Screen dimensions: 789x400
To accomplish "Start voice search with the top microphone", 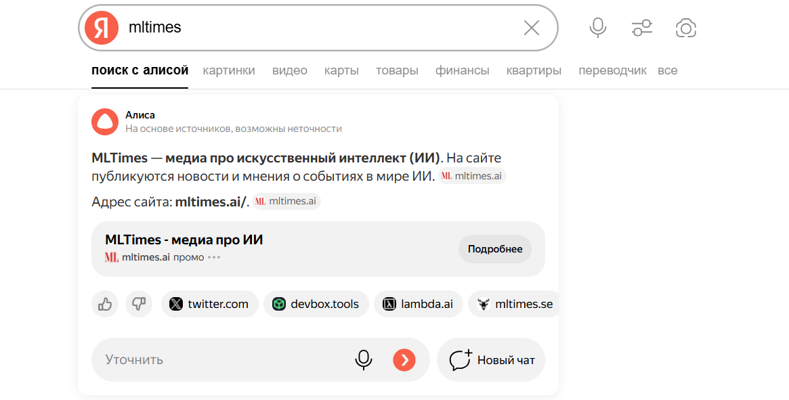I will [x=598, y=28].
